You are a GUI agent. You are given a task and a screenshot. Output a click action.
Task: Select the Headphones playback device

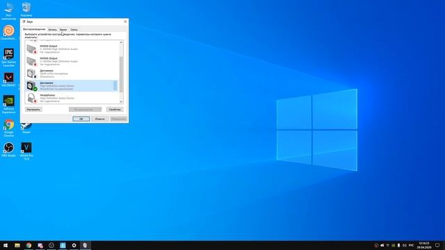[71, 98]
